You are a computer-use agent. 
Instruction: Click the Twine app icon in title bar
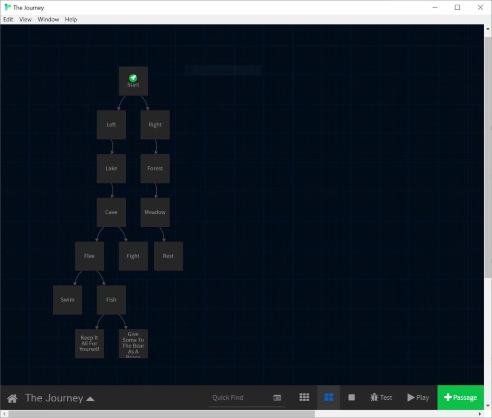(x=7, y=7)
